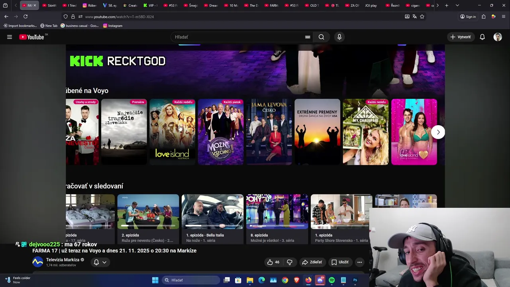The image size is (510, 287).
Task: Open the Jama levova Česko poster
Action: point(269,132)
